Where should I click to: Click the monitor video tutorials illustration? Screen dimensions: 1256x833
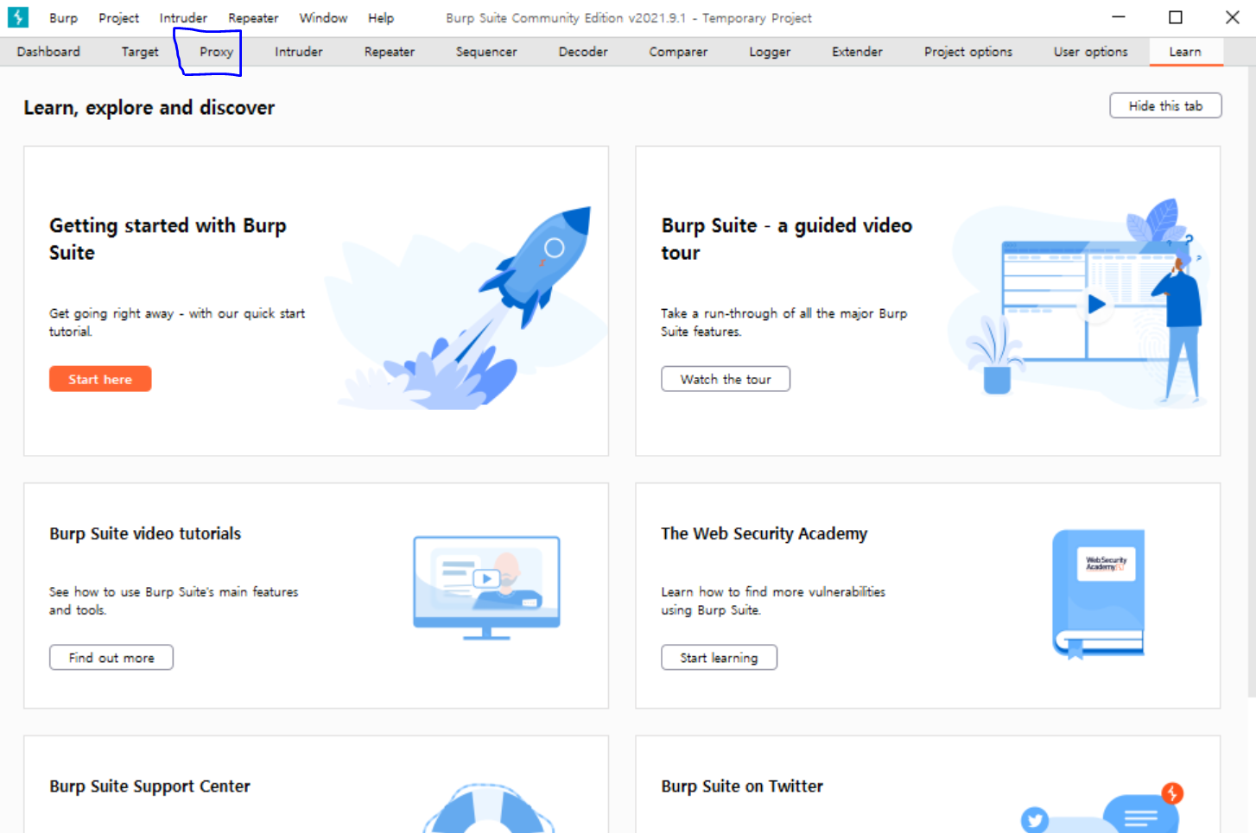486,588
